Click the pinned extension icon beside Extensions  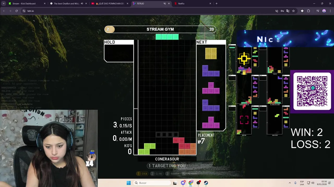pos(302,11)
